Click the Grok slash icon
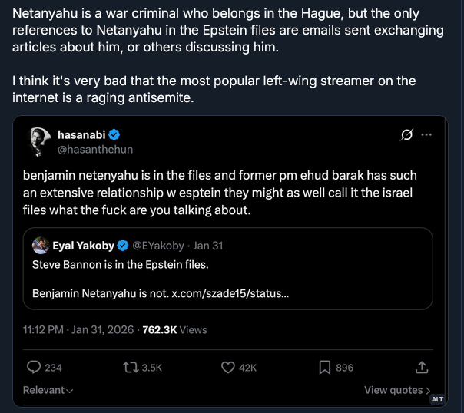 tap(407, 135)
